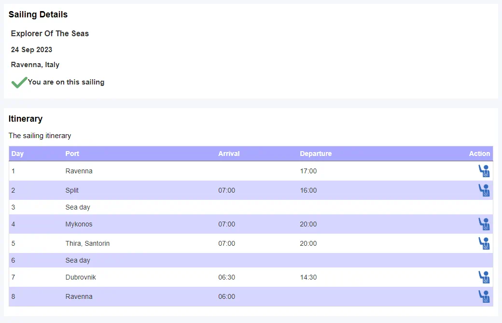
Task: Open the Dubrovnik row action icon
Action: click(484, 277)
